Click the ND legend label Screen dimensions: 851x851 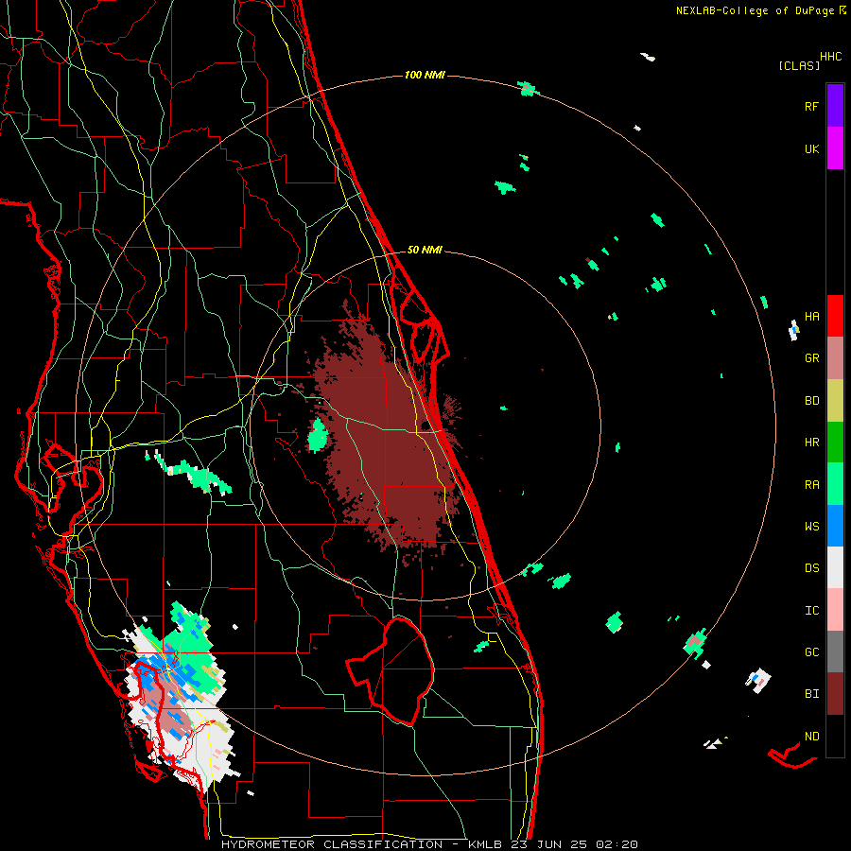811,736
